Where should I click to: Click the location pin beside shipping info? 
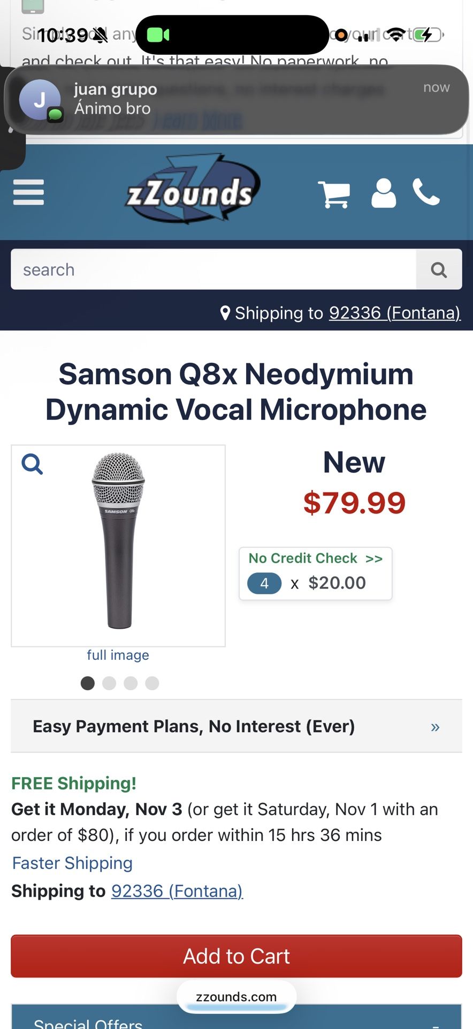point(225,312)
